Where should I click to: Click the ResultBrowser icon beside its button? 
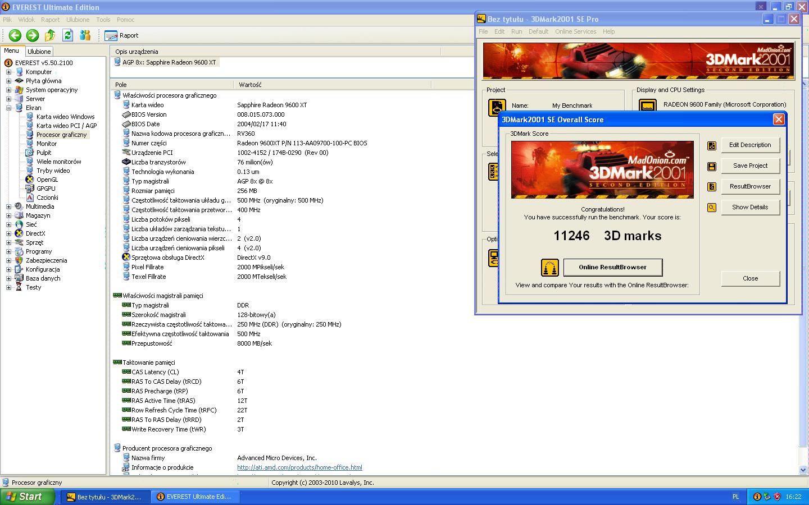(x=711, y=187)
